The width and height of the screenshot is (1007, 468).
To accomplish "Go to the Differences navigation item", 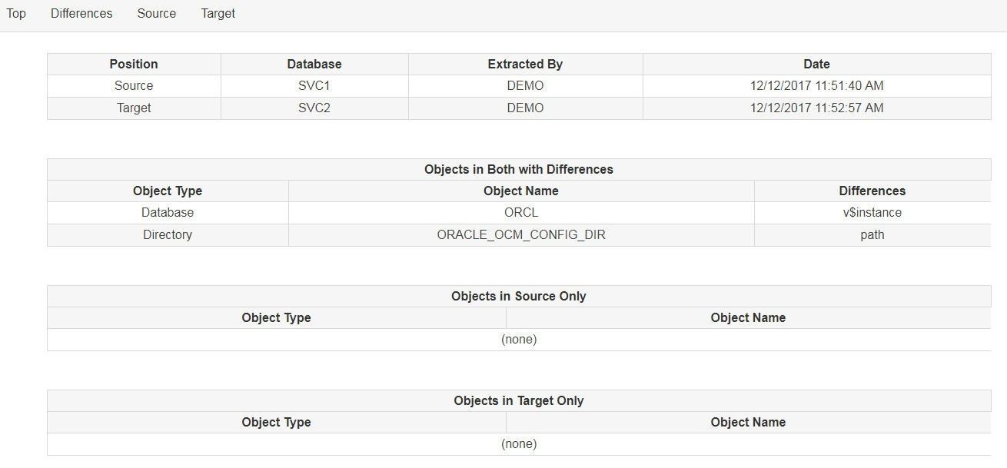I will pos(81,14).
